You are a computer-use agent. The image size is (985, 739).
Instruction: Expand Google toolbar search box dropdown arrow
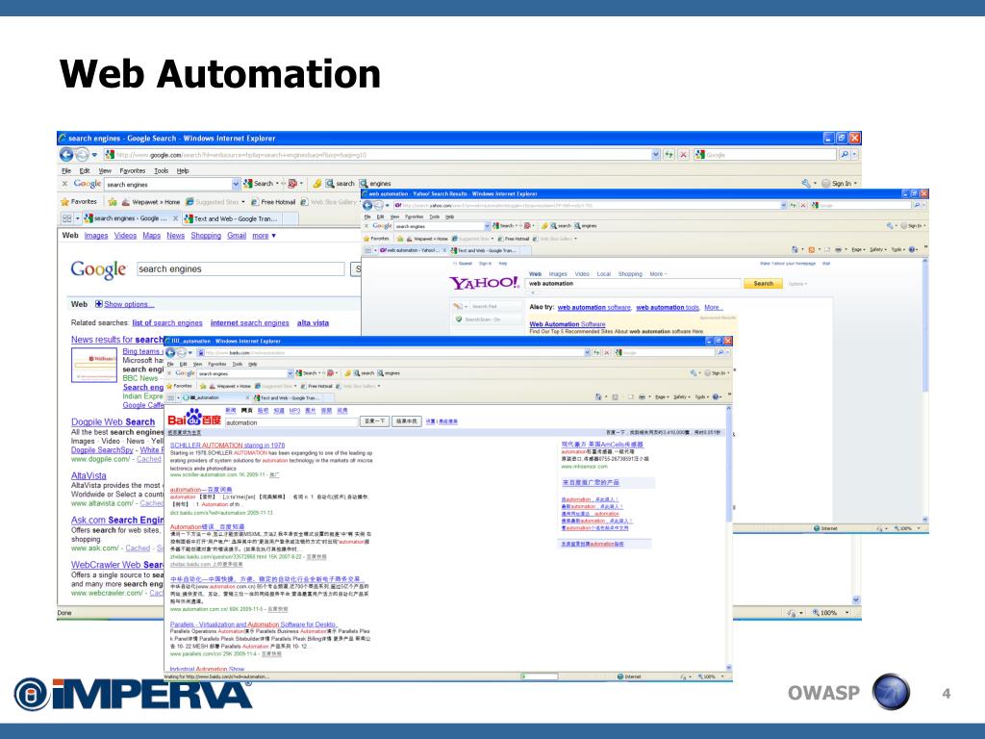pos(236,184)
